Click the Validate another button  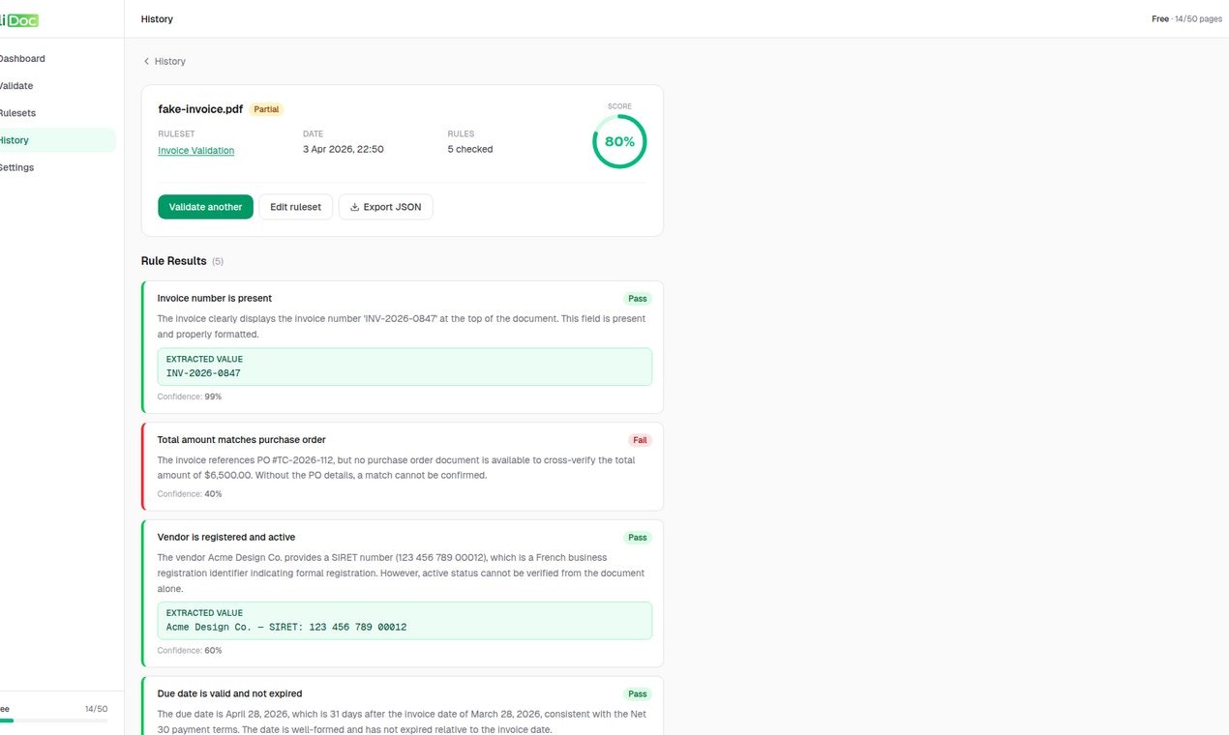point(205,206)
